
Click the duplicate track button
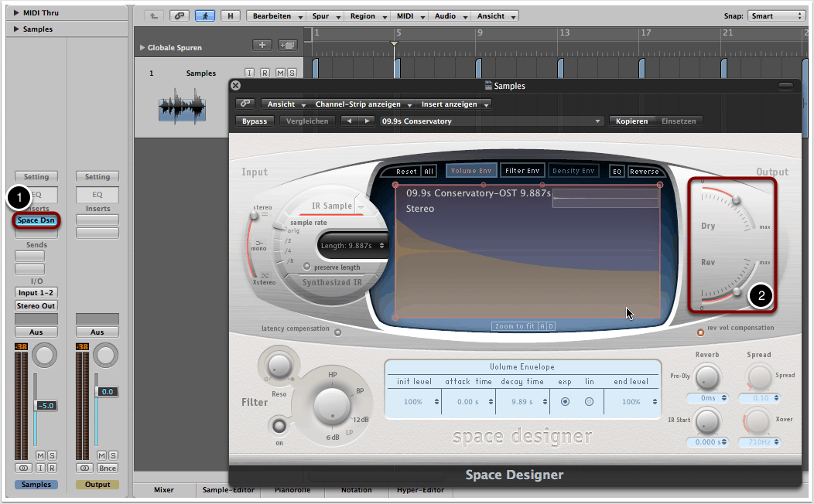point(287,46)
